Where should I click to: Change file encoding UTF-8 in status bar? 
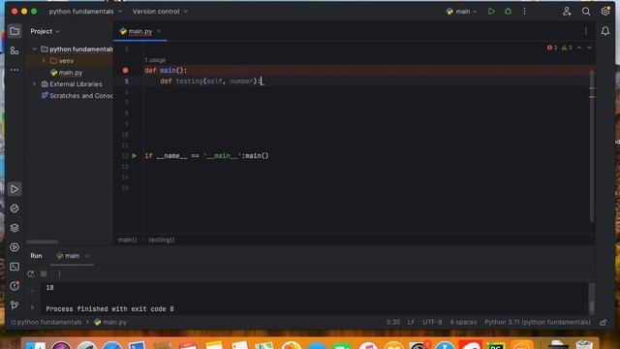pyautogui.click(x=432, y=323)
